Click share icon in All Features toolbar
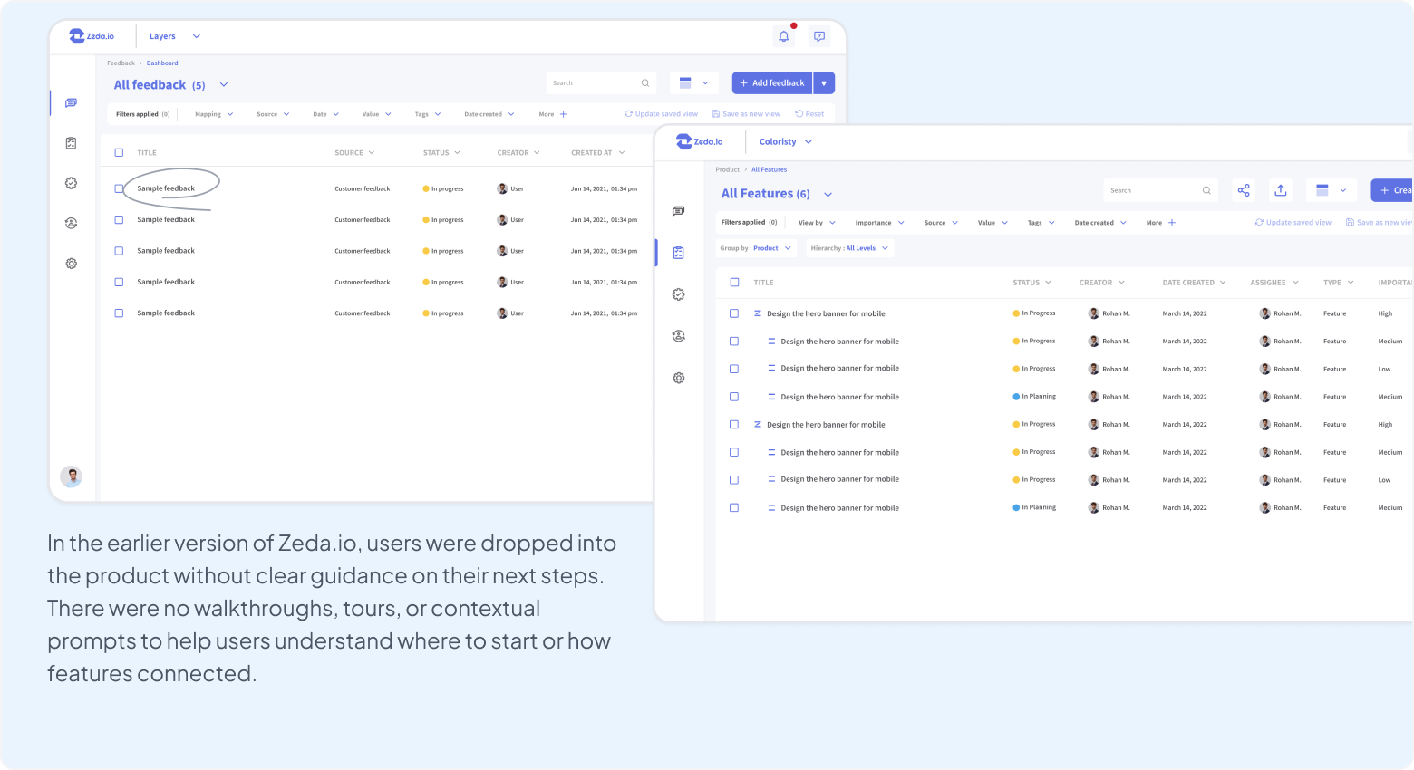This screenshot has height=770, width=1414. pos(1244,190)
